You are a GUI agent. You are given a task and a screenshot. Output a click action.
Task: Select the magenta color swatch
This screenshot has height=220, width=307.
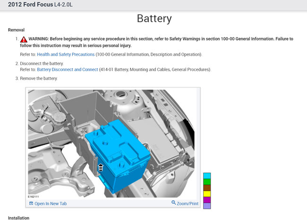(x=207, y=200)
